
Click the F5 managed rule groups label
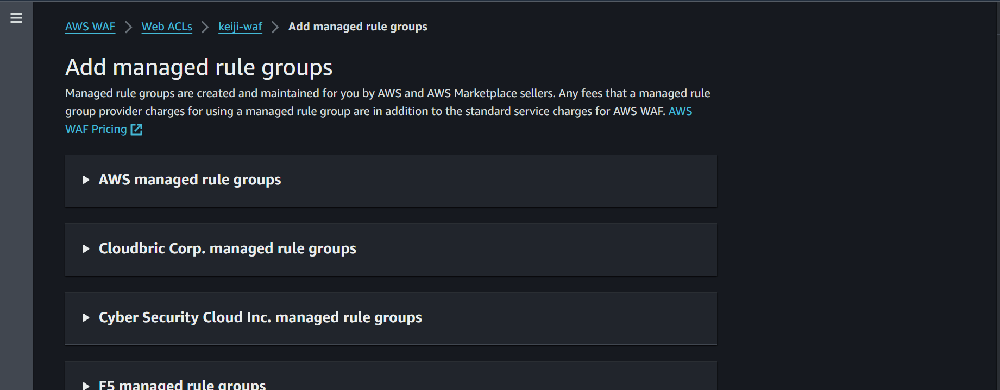(182, 385)
